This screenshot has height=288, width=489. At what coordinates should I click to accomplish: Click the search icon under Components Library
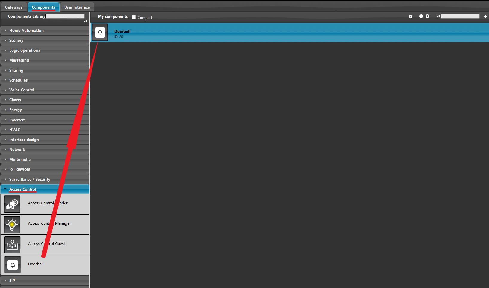(85, 21)
